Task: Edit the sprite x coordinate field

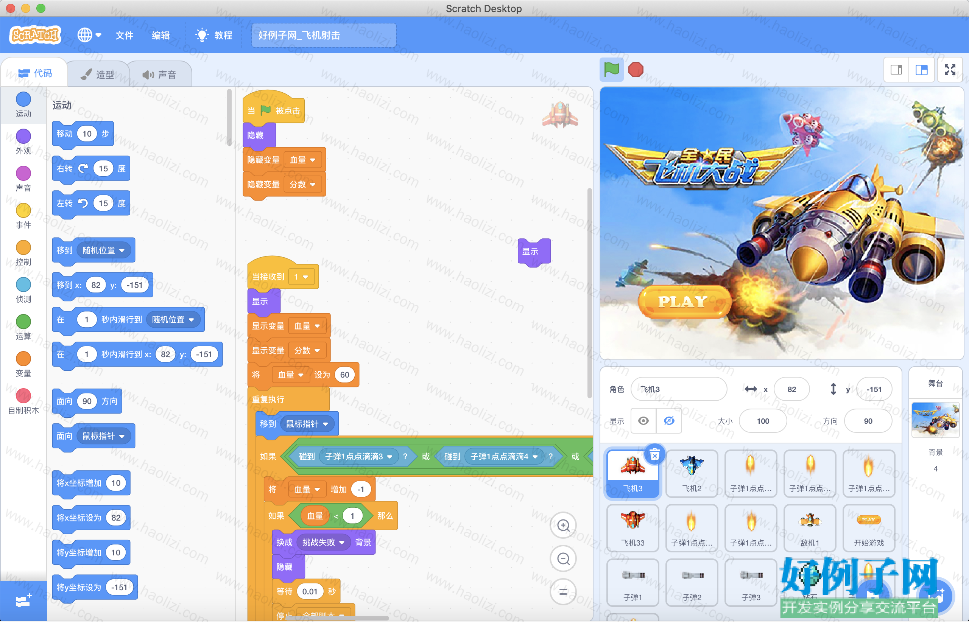Action: pyautogui.click(x=791, y=389)
